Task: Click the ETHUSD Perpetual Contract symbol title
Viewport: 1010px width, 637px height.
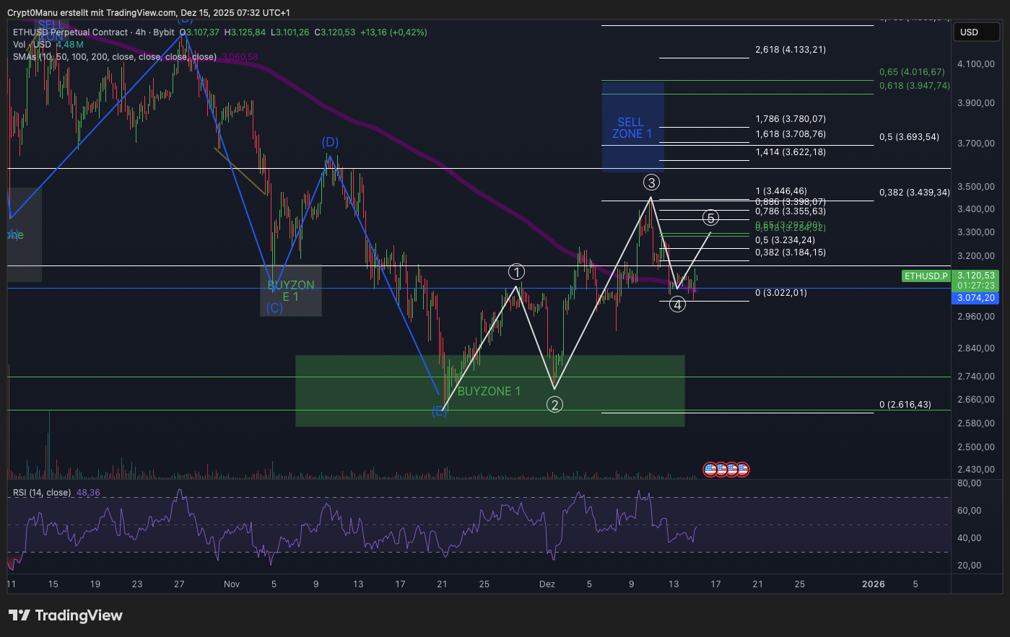Action: tap(69, 32)
